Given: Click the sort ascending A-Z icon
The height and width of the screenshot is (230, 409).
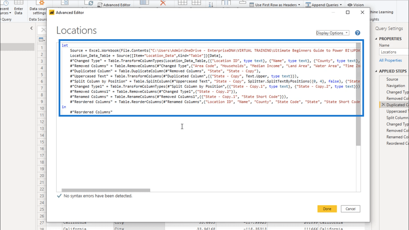Looking at the screenshot, I should coord(211,4).
